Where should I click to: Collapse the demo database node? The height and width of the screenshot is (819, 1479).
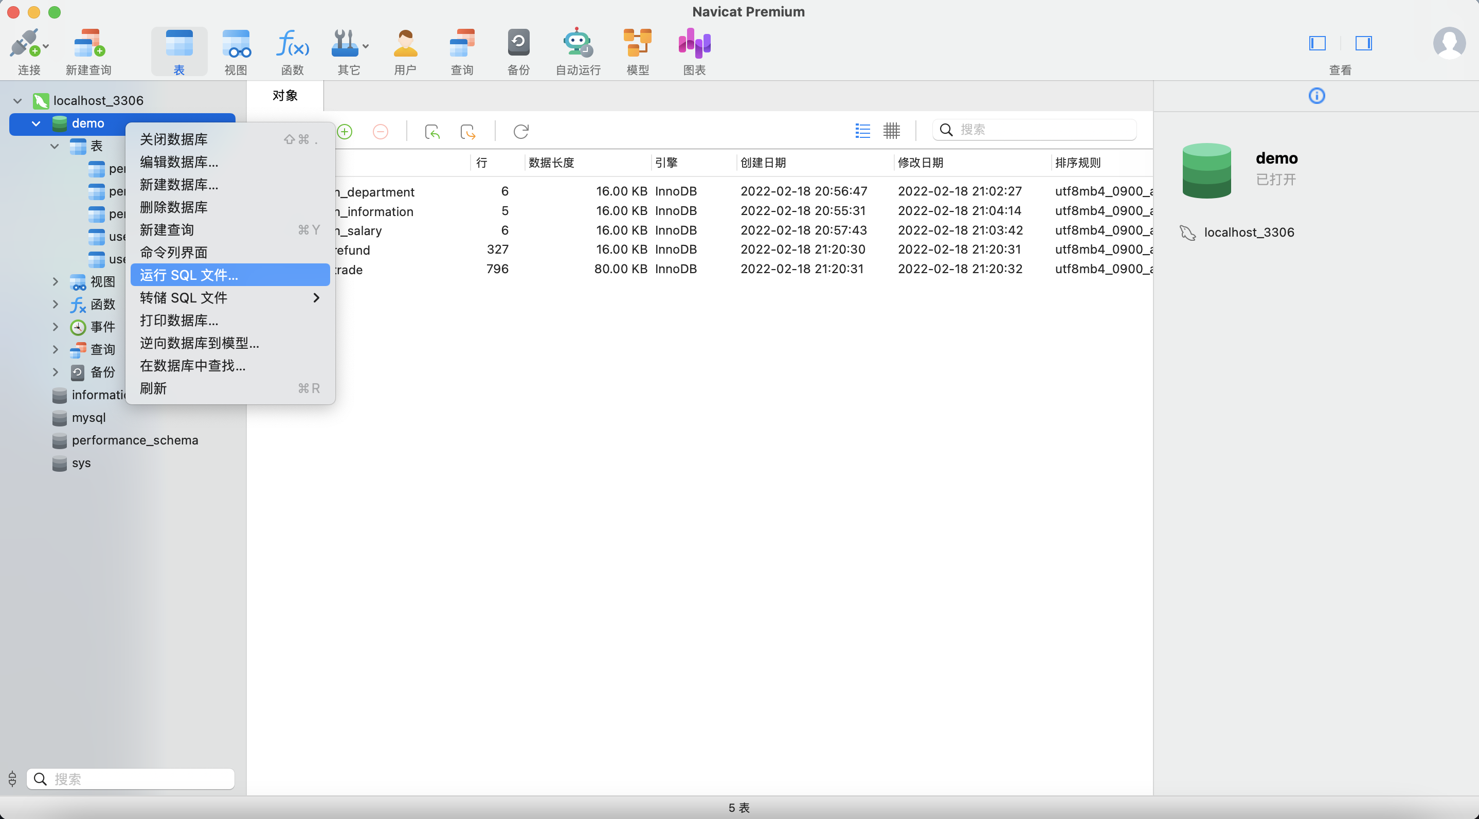[x=36, y=123]
